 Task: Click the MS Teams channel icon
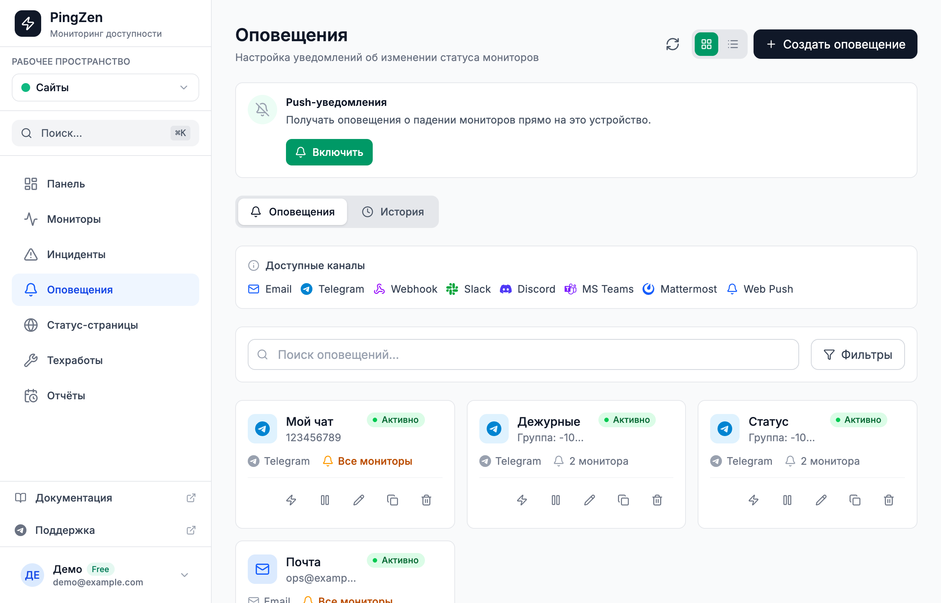(x=570, y=289)
